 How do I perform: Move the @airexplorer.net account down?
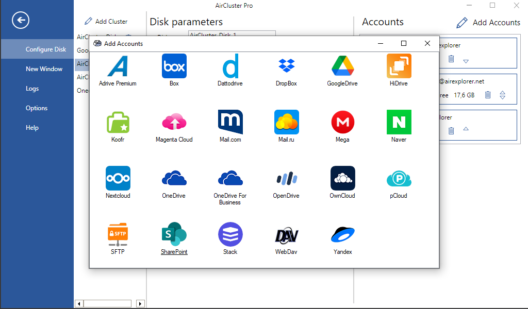point(502,97)
